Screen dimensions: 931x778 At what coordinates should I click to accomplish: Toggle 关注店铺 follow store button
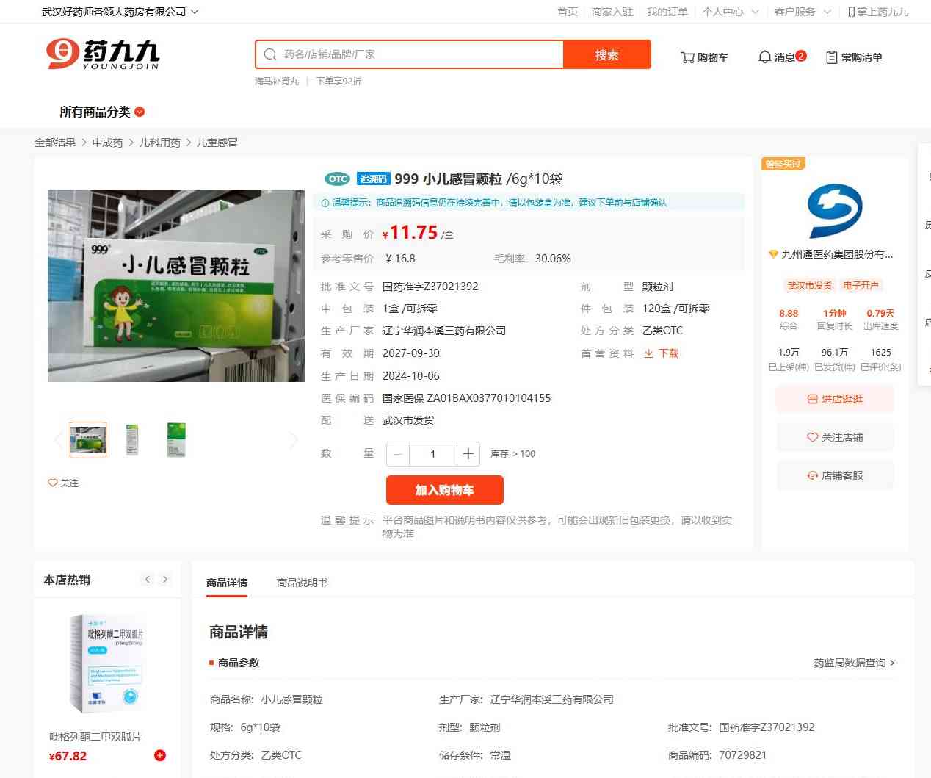click(x=835, y=437)
